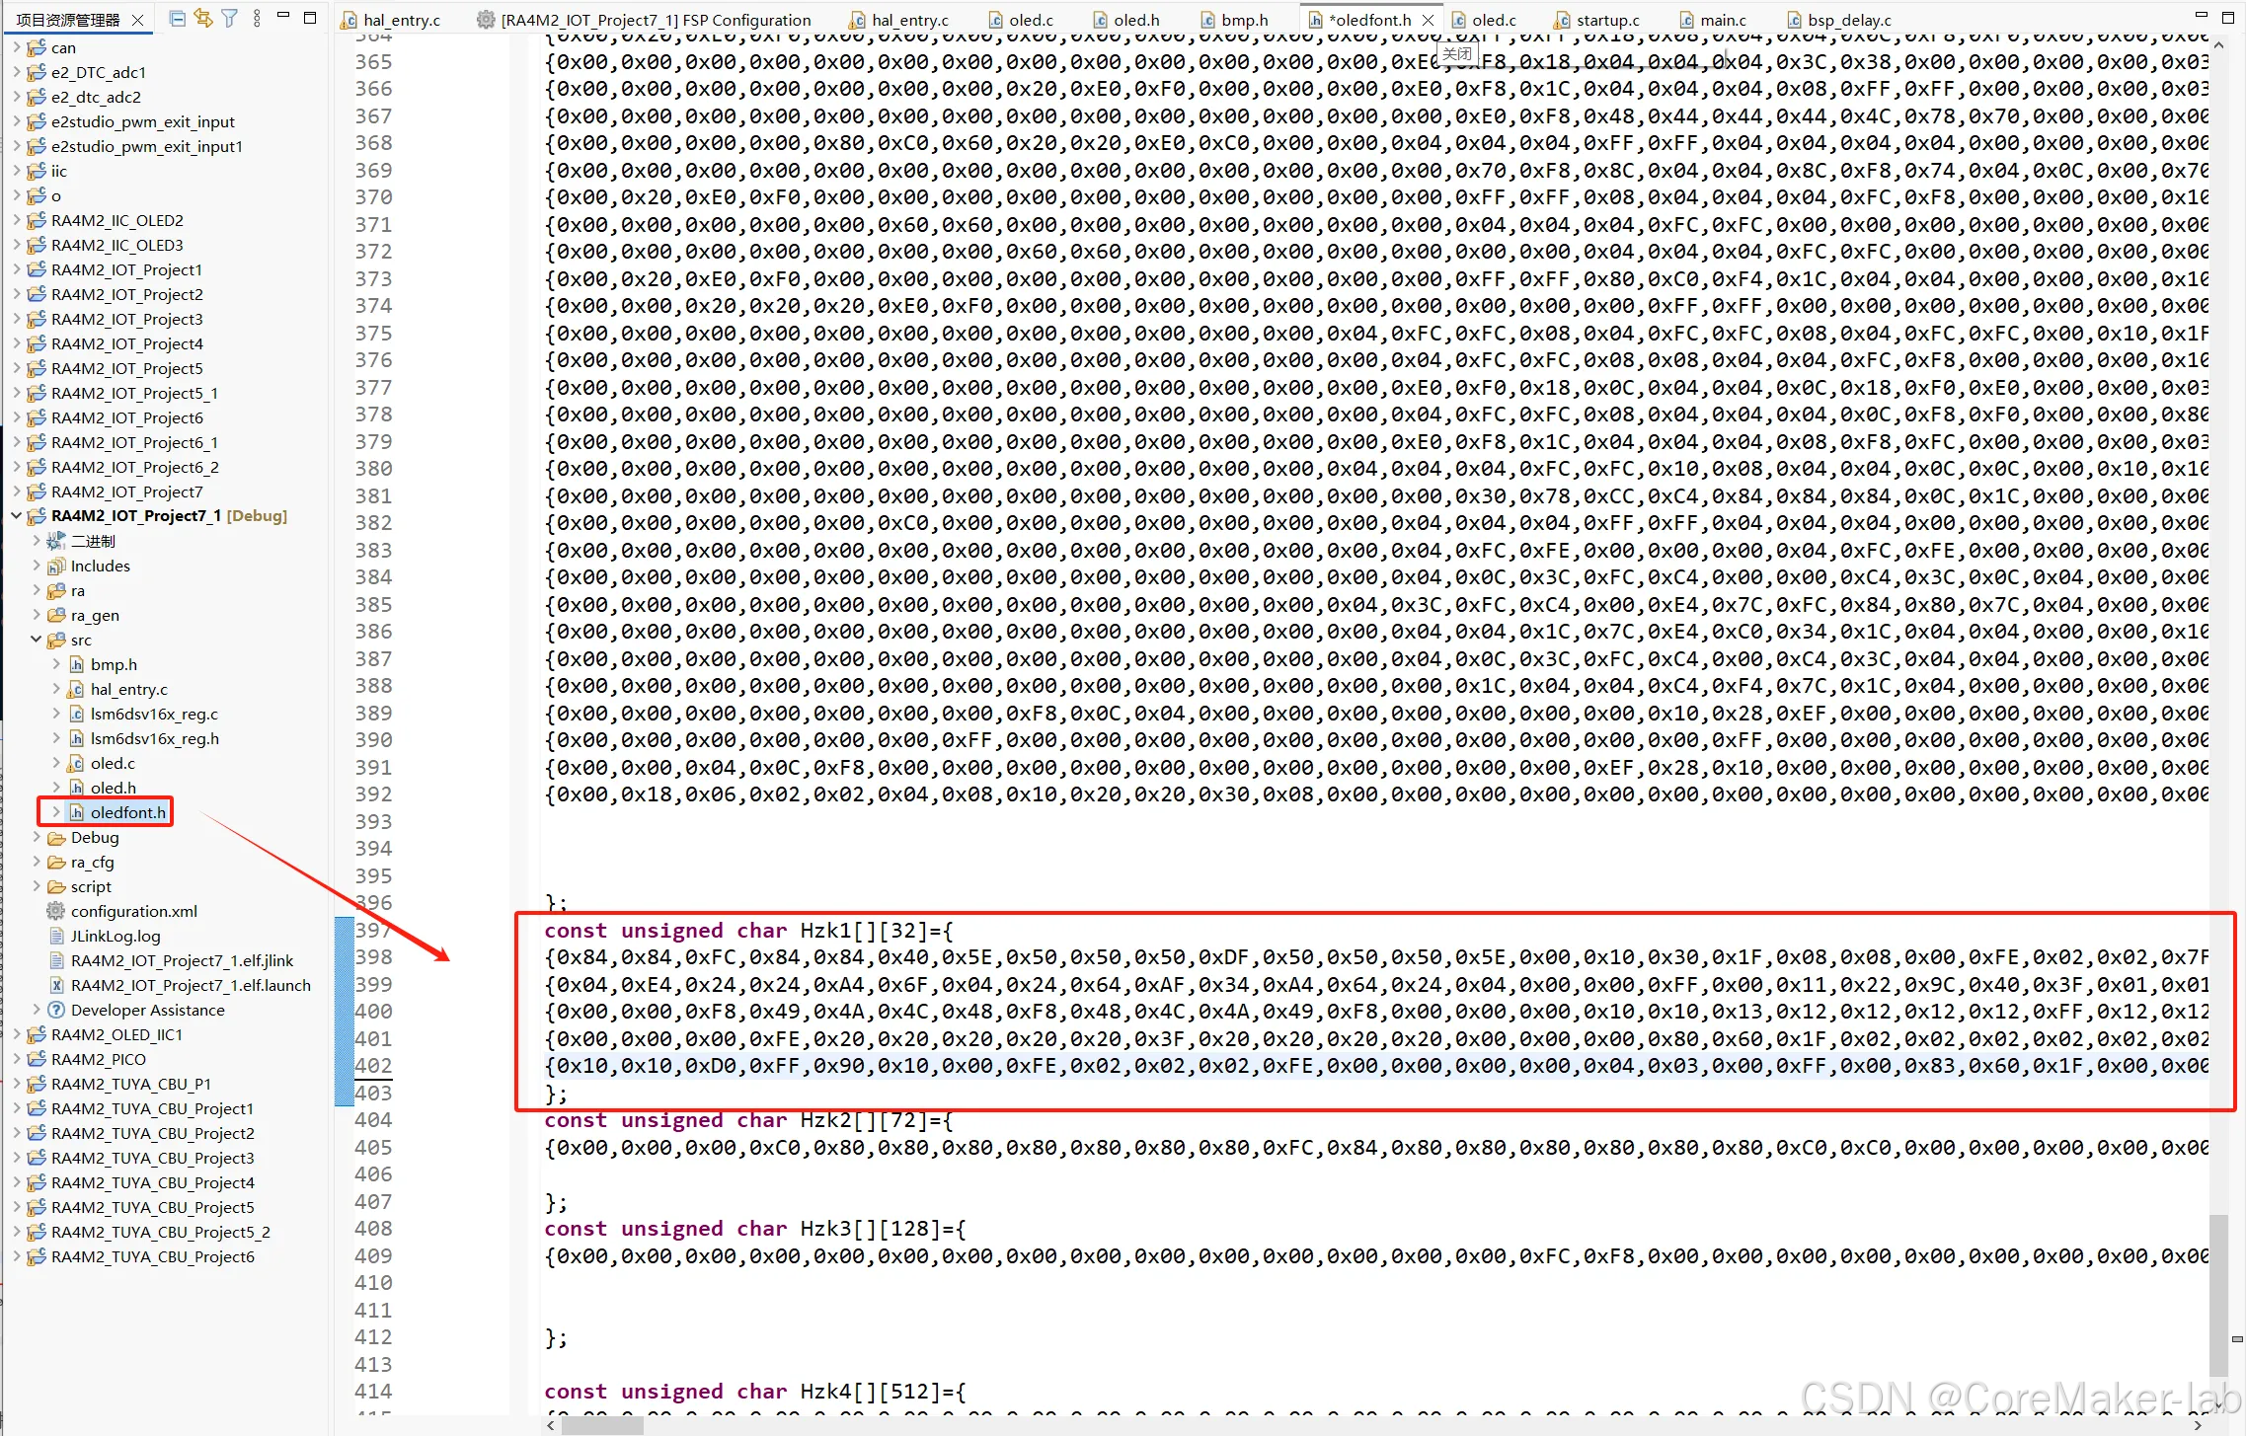Screen dimensions: 2246x1436
Task: Close the oledfont.h editor tab
Action: point(1429,19)
